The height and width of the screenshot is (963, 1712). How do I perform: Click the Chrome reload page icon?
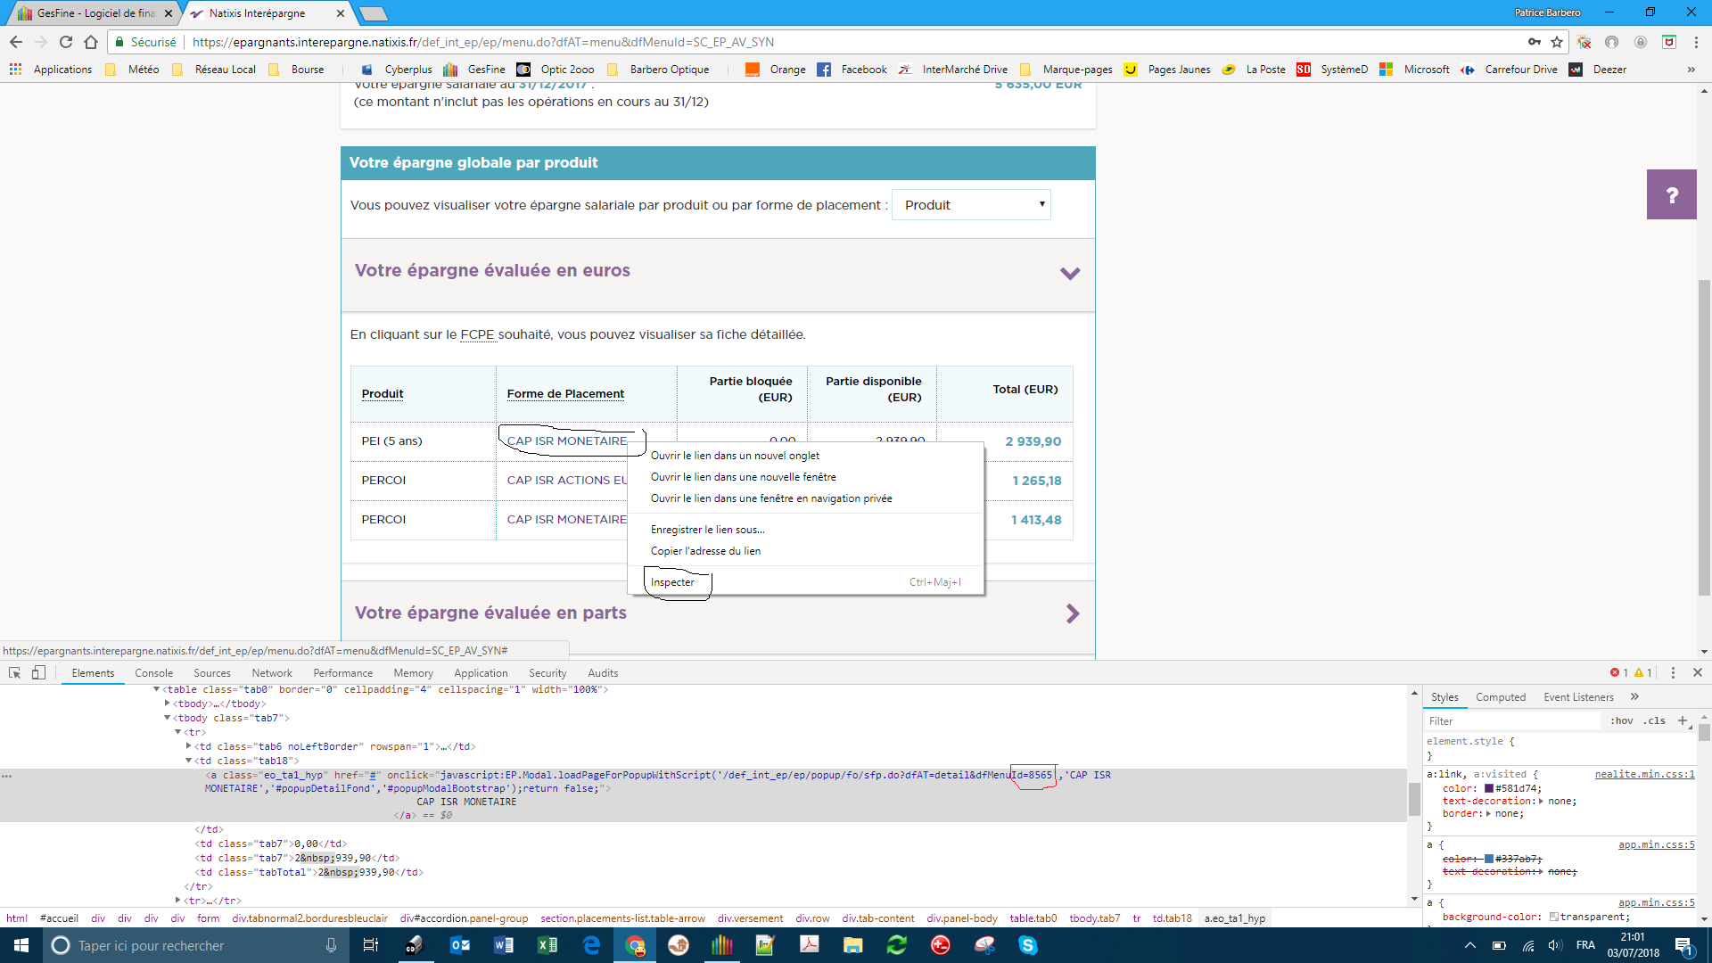pos(65,42)
